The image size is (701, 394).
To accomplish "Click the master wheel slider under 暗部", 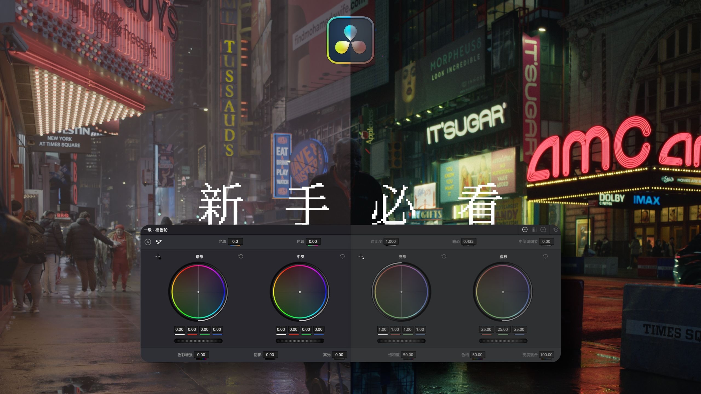I will pos(198,341).
